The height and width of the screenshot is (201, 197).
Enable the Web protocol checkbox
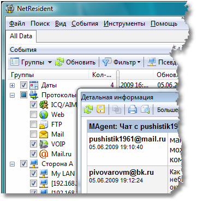33,115
